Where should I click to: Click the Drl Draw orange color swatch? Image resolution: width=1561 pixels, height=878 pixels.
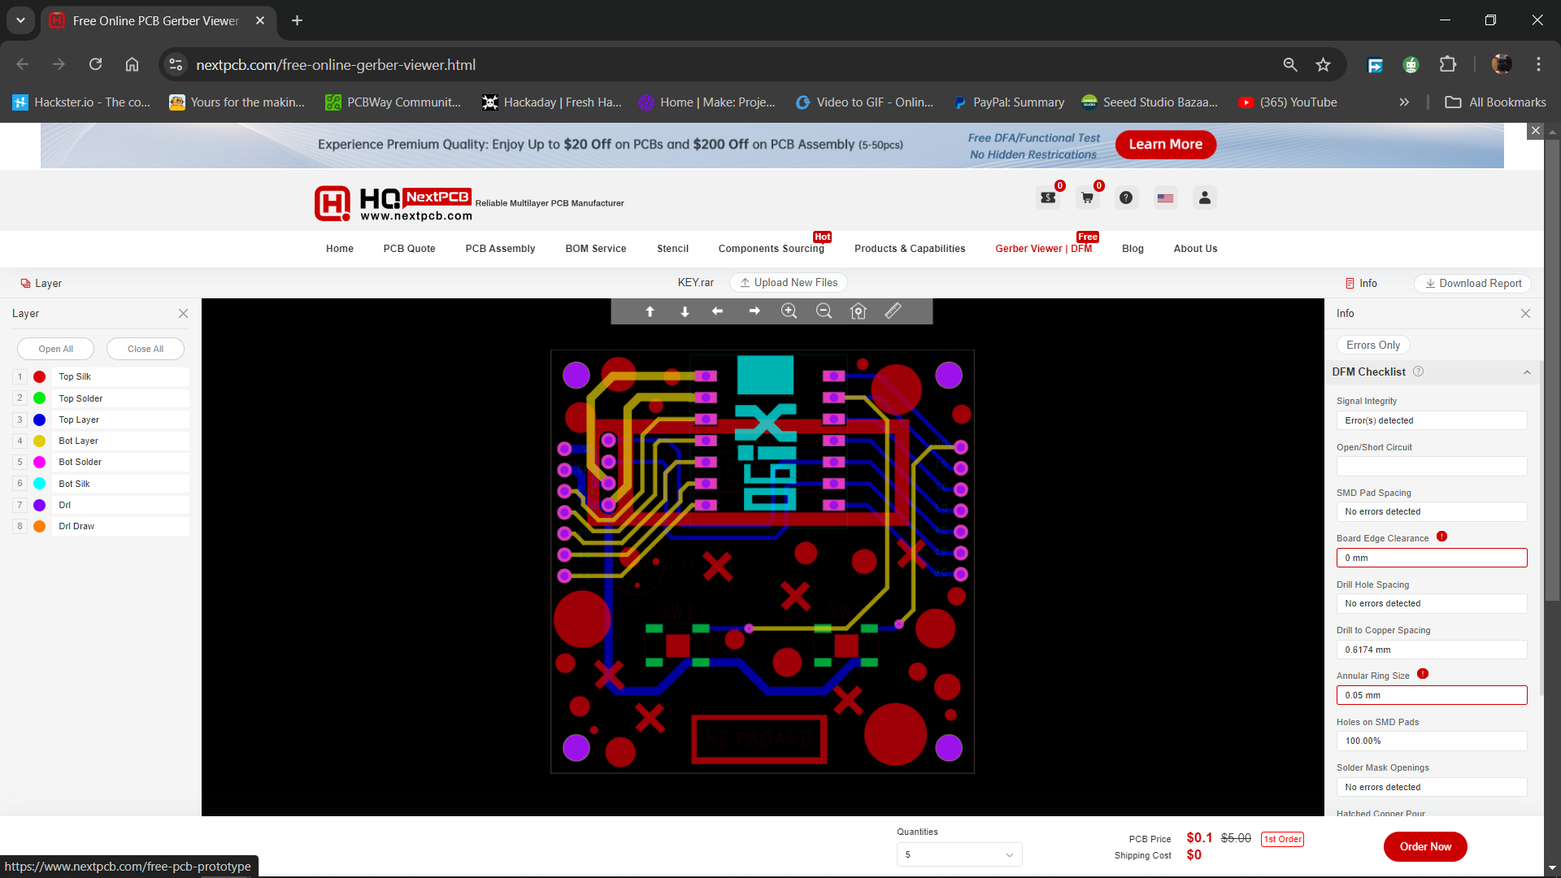point(39,526)
